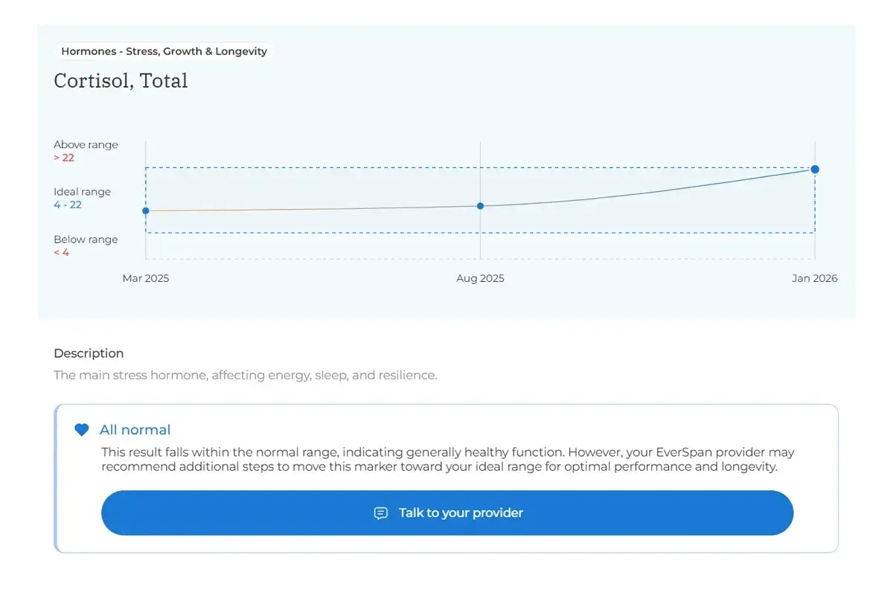Click the blue heart icon beside All normal

82,430
